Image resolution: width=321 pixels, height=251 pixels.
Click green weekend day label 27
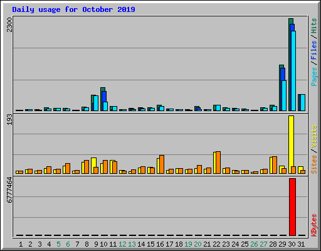263,244
